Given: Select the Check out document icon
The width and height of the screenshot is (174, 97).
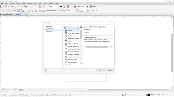Looking at the screenshot, I should pyautogui.click(x=66, y=39).
